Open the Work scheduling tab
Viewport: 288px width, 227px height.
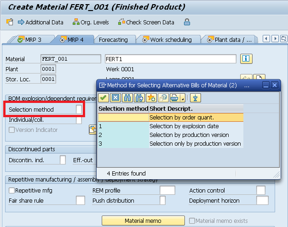tap(169, 40)
